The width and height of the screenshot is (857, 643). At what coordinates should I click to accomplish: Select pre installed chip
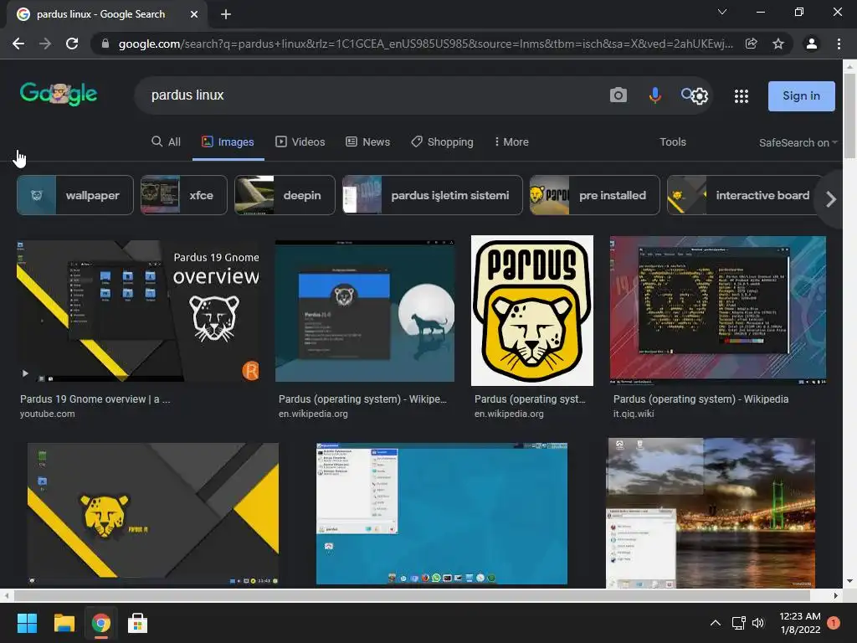click(595, 195)
